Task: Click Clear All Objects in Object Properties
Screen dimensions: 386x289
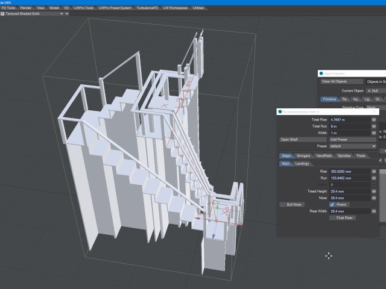Action: pos(342,81)
